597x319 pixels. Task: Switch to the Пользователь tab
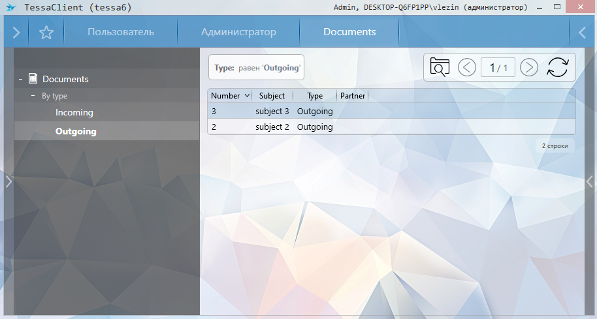tap(121, 32)
